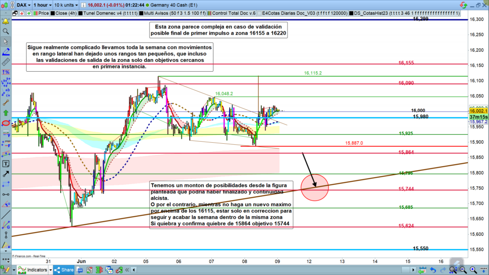Select the ruler measurement tool
Viewport: 489px width, 275px height.
point(6,62)
